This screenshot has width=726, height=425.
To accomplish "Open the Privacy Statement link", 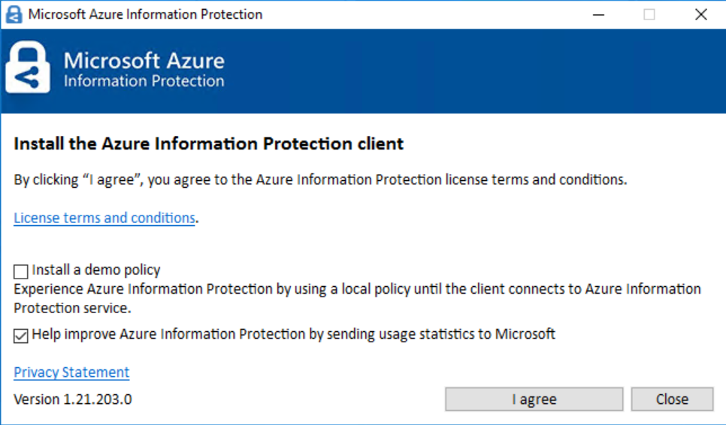I will pyautogui.click(x=71, y=372).
